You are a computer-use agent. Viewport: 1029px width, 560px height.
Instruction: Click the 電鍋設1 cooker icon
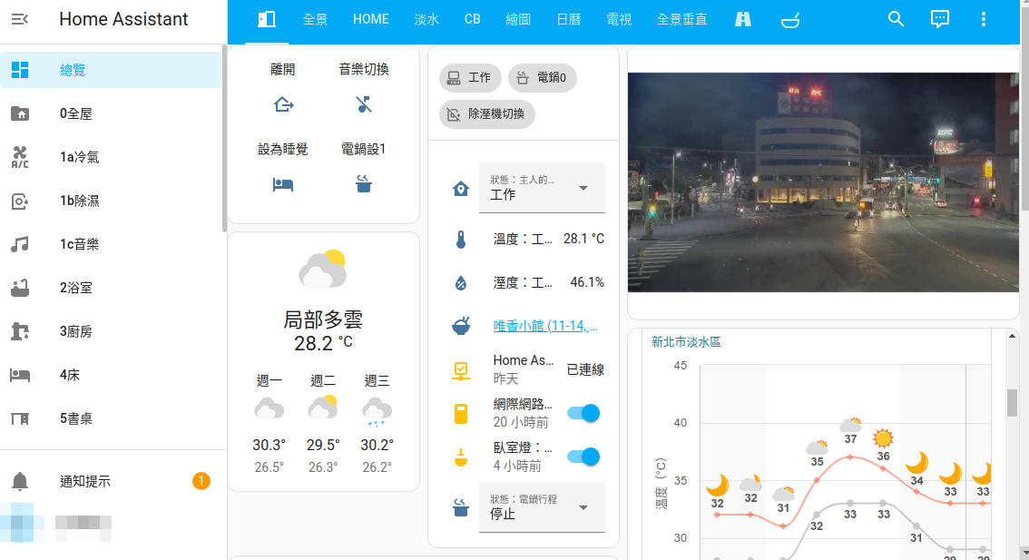(364, 184)
